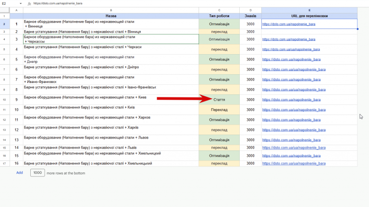Click 'переклад' cell in the Вінниця row
Screen dimensions: 369x207
click(219, 32)
